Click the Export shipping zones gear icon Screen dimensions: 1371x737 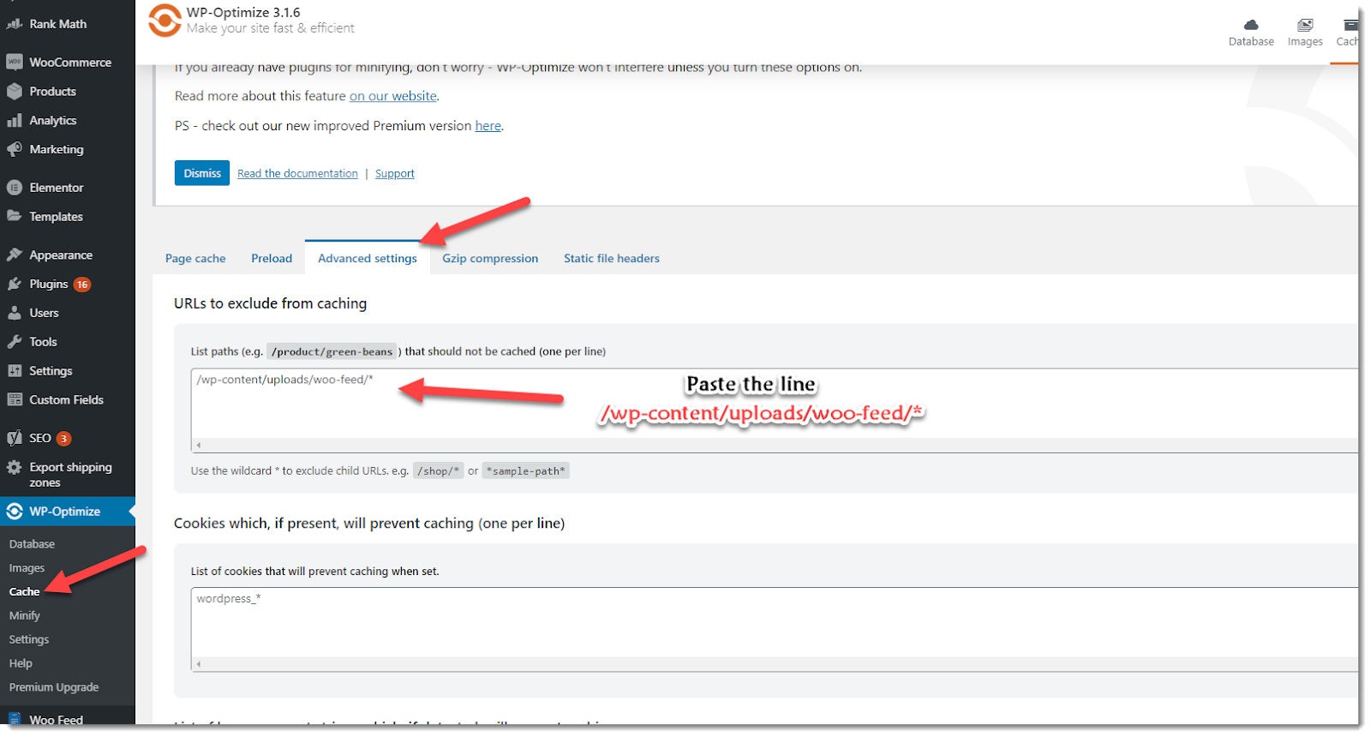(x=15, y=467)
